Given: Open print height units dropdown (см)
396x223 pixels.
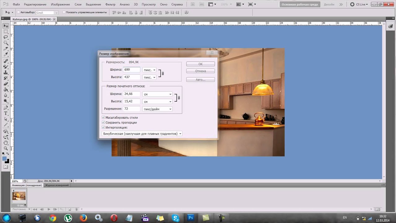Looking at the screenshot, I should pos(157,102).
